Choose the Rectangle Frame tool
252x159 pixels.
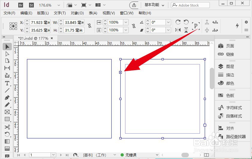point(7,112)
